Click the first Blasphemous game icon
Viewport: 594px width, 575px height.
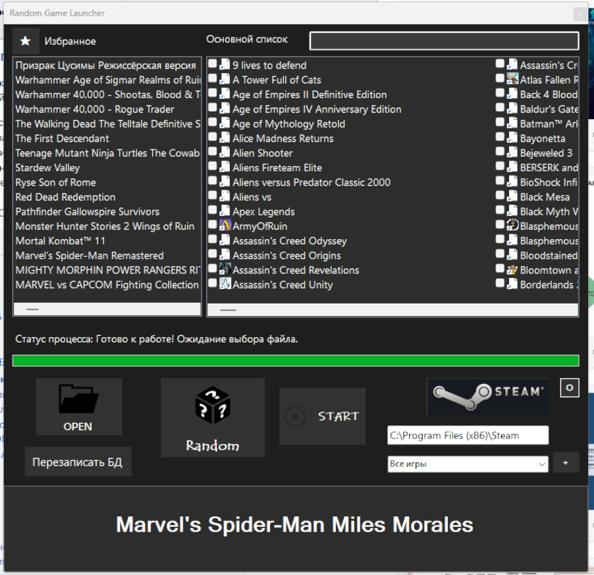512,225
